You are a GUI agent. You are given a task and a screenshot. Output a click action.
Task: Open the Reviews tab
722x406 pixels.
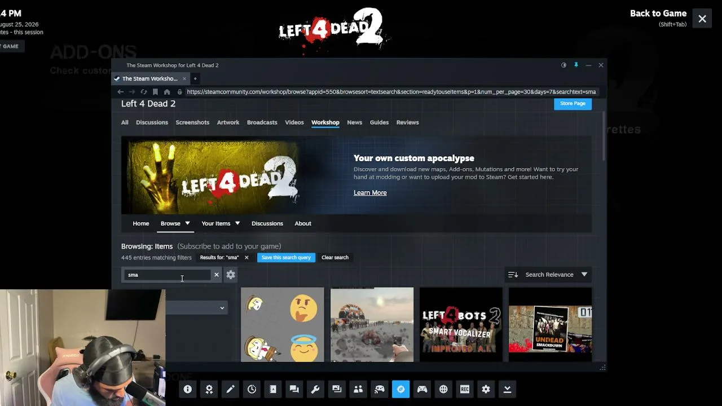pyautogui.click(x=407, y=122)
